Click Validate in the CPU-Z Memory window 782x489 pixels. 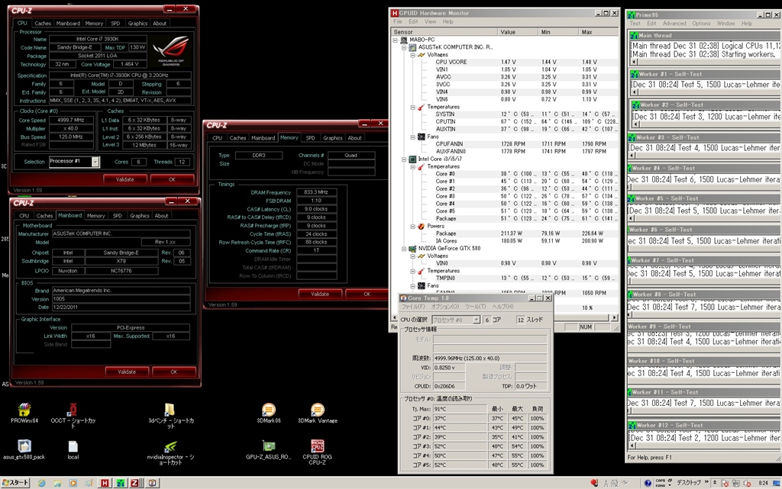(320, 294)
